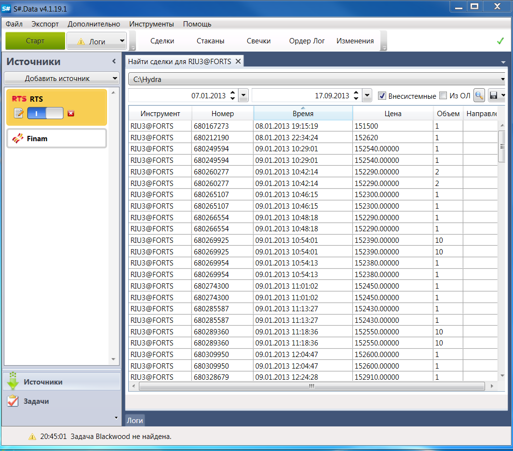Uncheck the Внесистемные checkbox
Viewport: 513px width, 451px height.
point(382,95)
